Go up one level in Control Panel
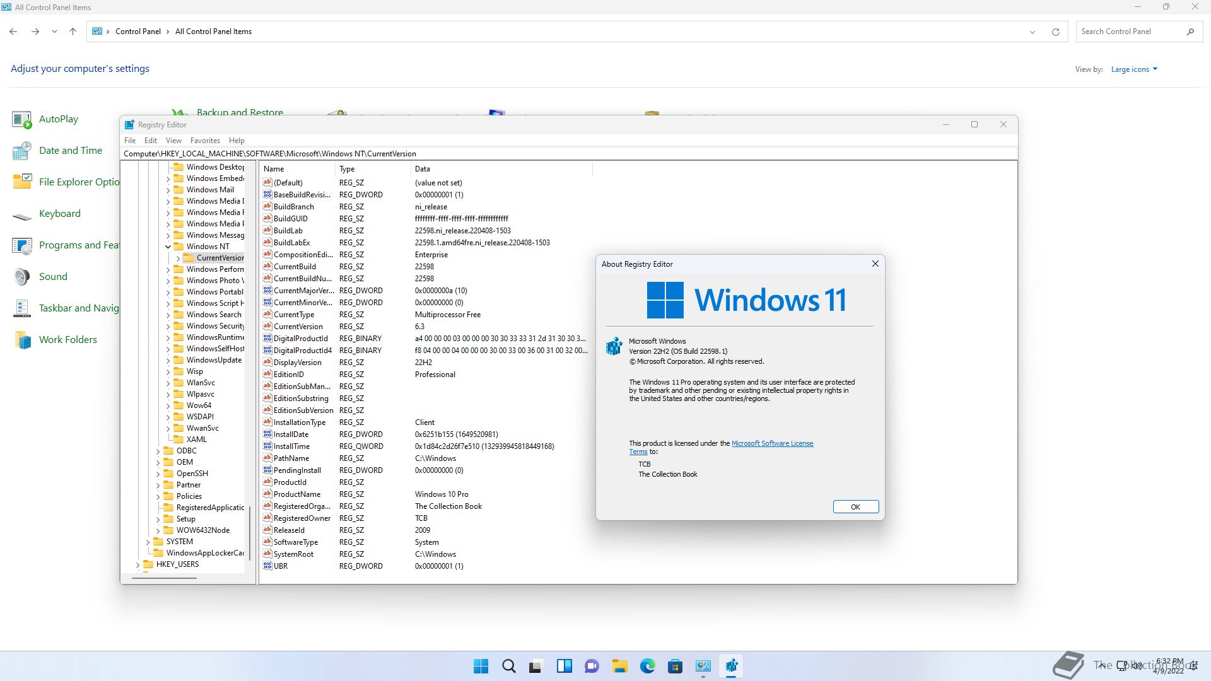 (73, 32)
